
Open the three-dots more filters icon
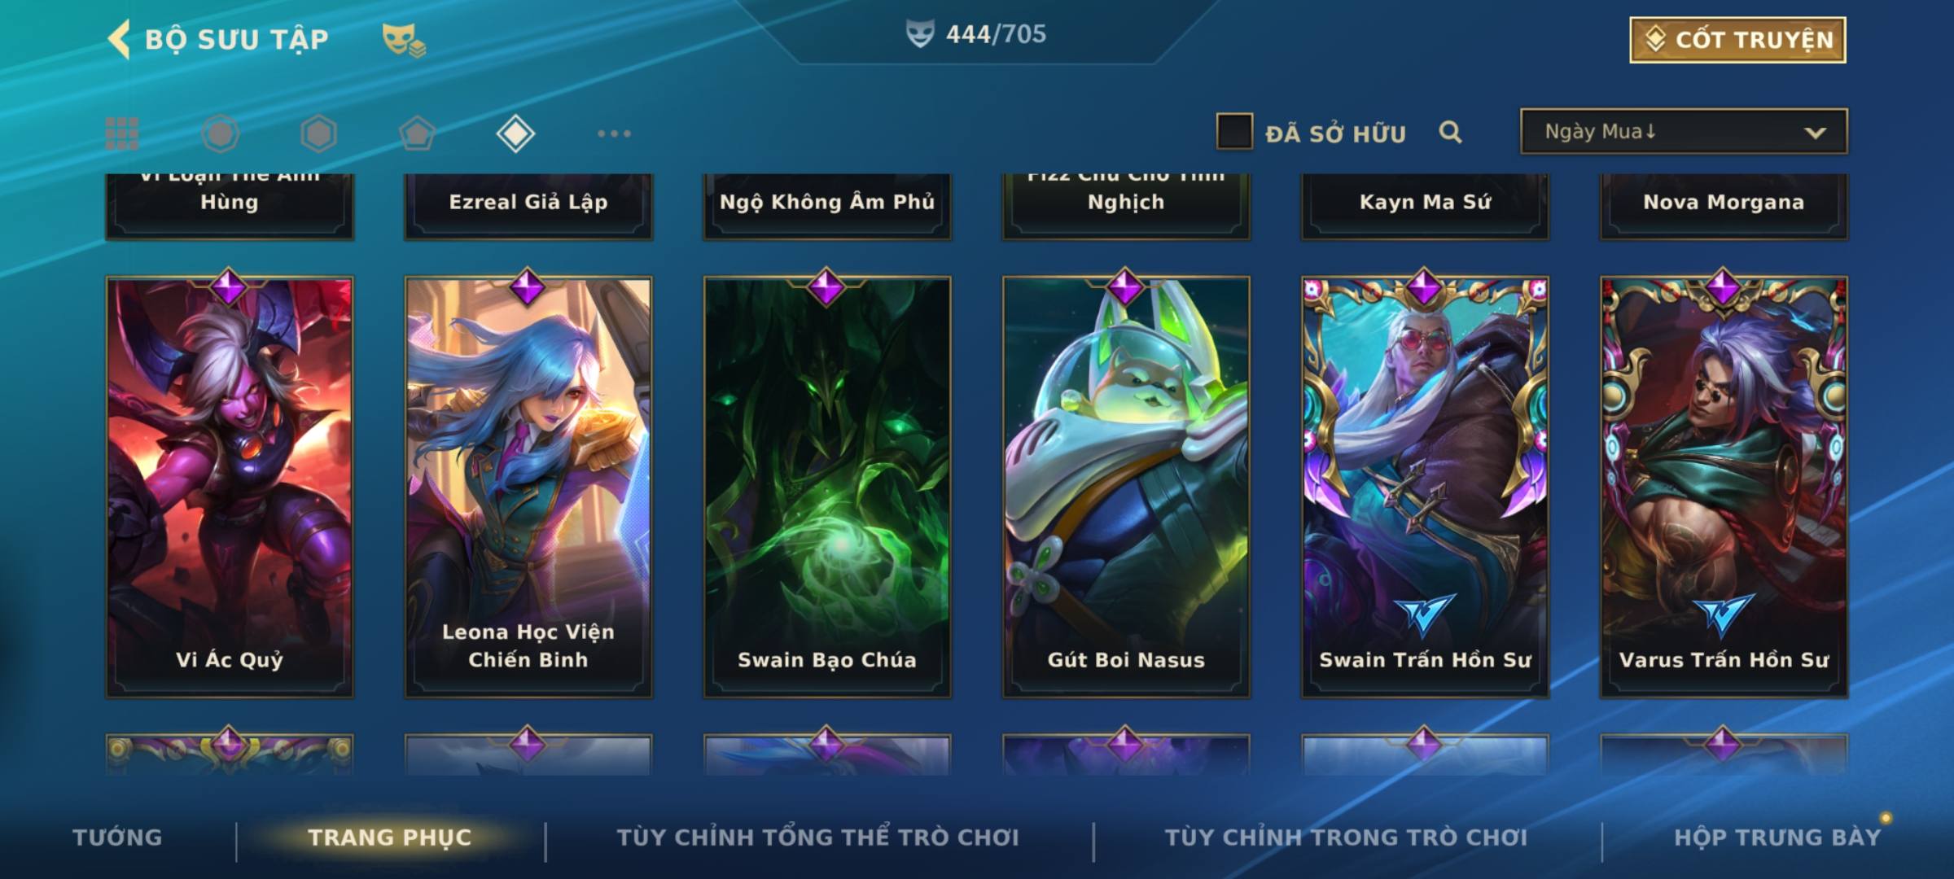pyautogui.click(x=614, y=133)
